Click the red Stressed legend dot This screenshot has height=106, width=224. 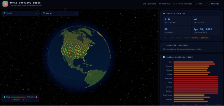[x=36, y=97]
